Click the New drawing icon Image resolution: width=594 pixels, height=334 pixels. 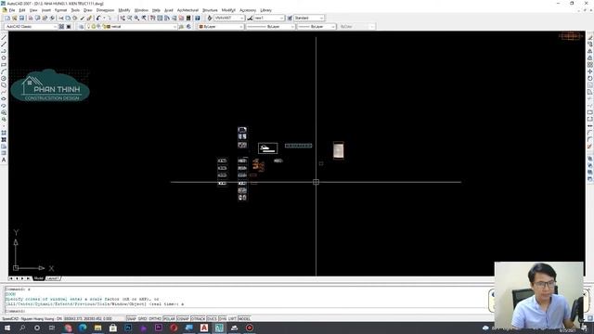[7, 19]
